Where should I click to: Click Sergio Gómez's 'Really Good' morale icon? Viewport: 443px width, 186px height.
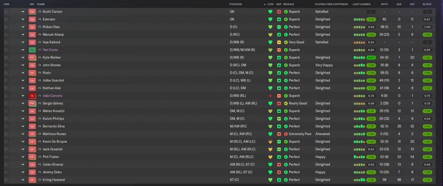coord(286,103)
